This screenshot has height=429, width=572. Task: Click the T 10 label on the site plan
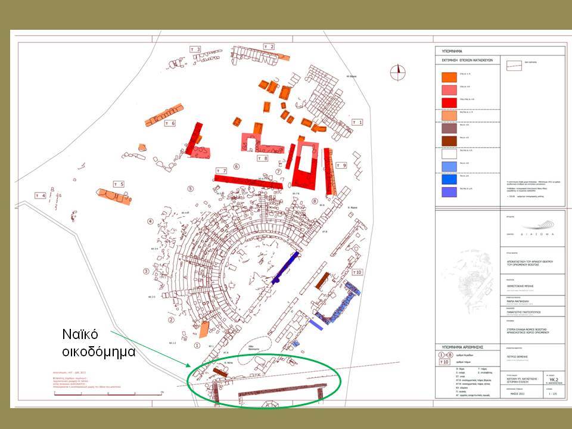pyautogui.click(x=357, y=272)
